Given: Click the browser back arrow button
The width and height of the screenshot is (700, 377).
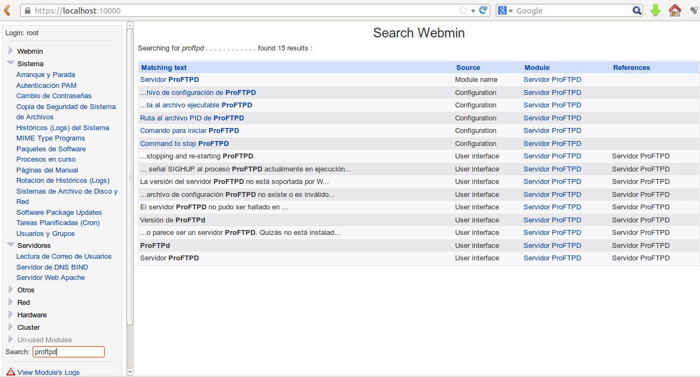Looking at the screenshot, I should pyautogui.click(x=7, y=10).
